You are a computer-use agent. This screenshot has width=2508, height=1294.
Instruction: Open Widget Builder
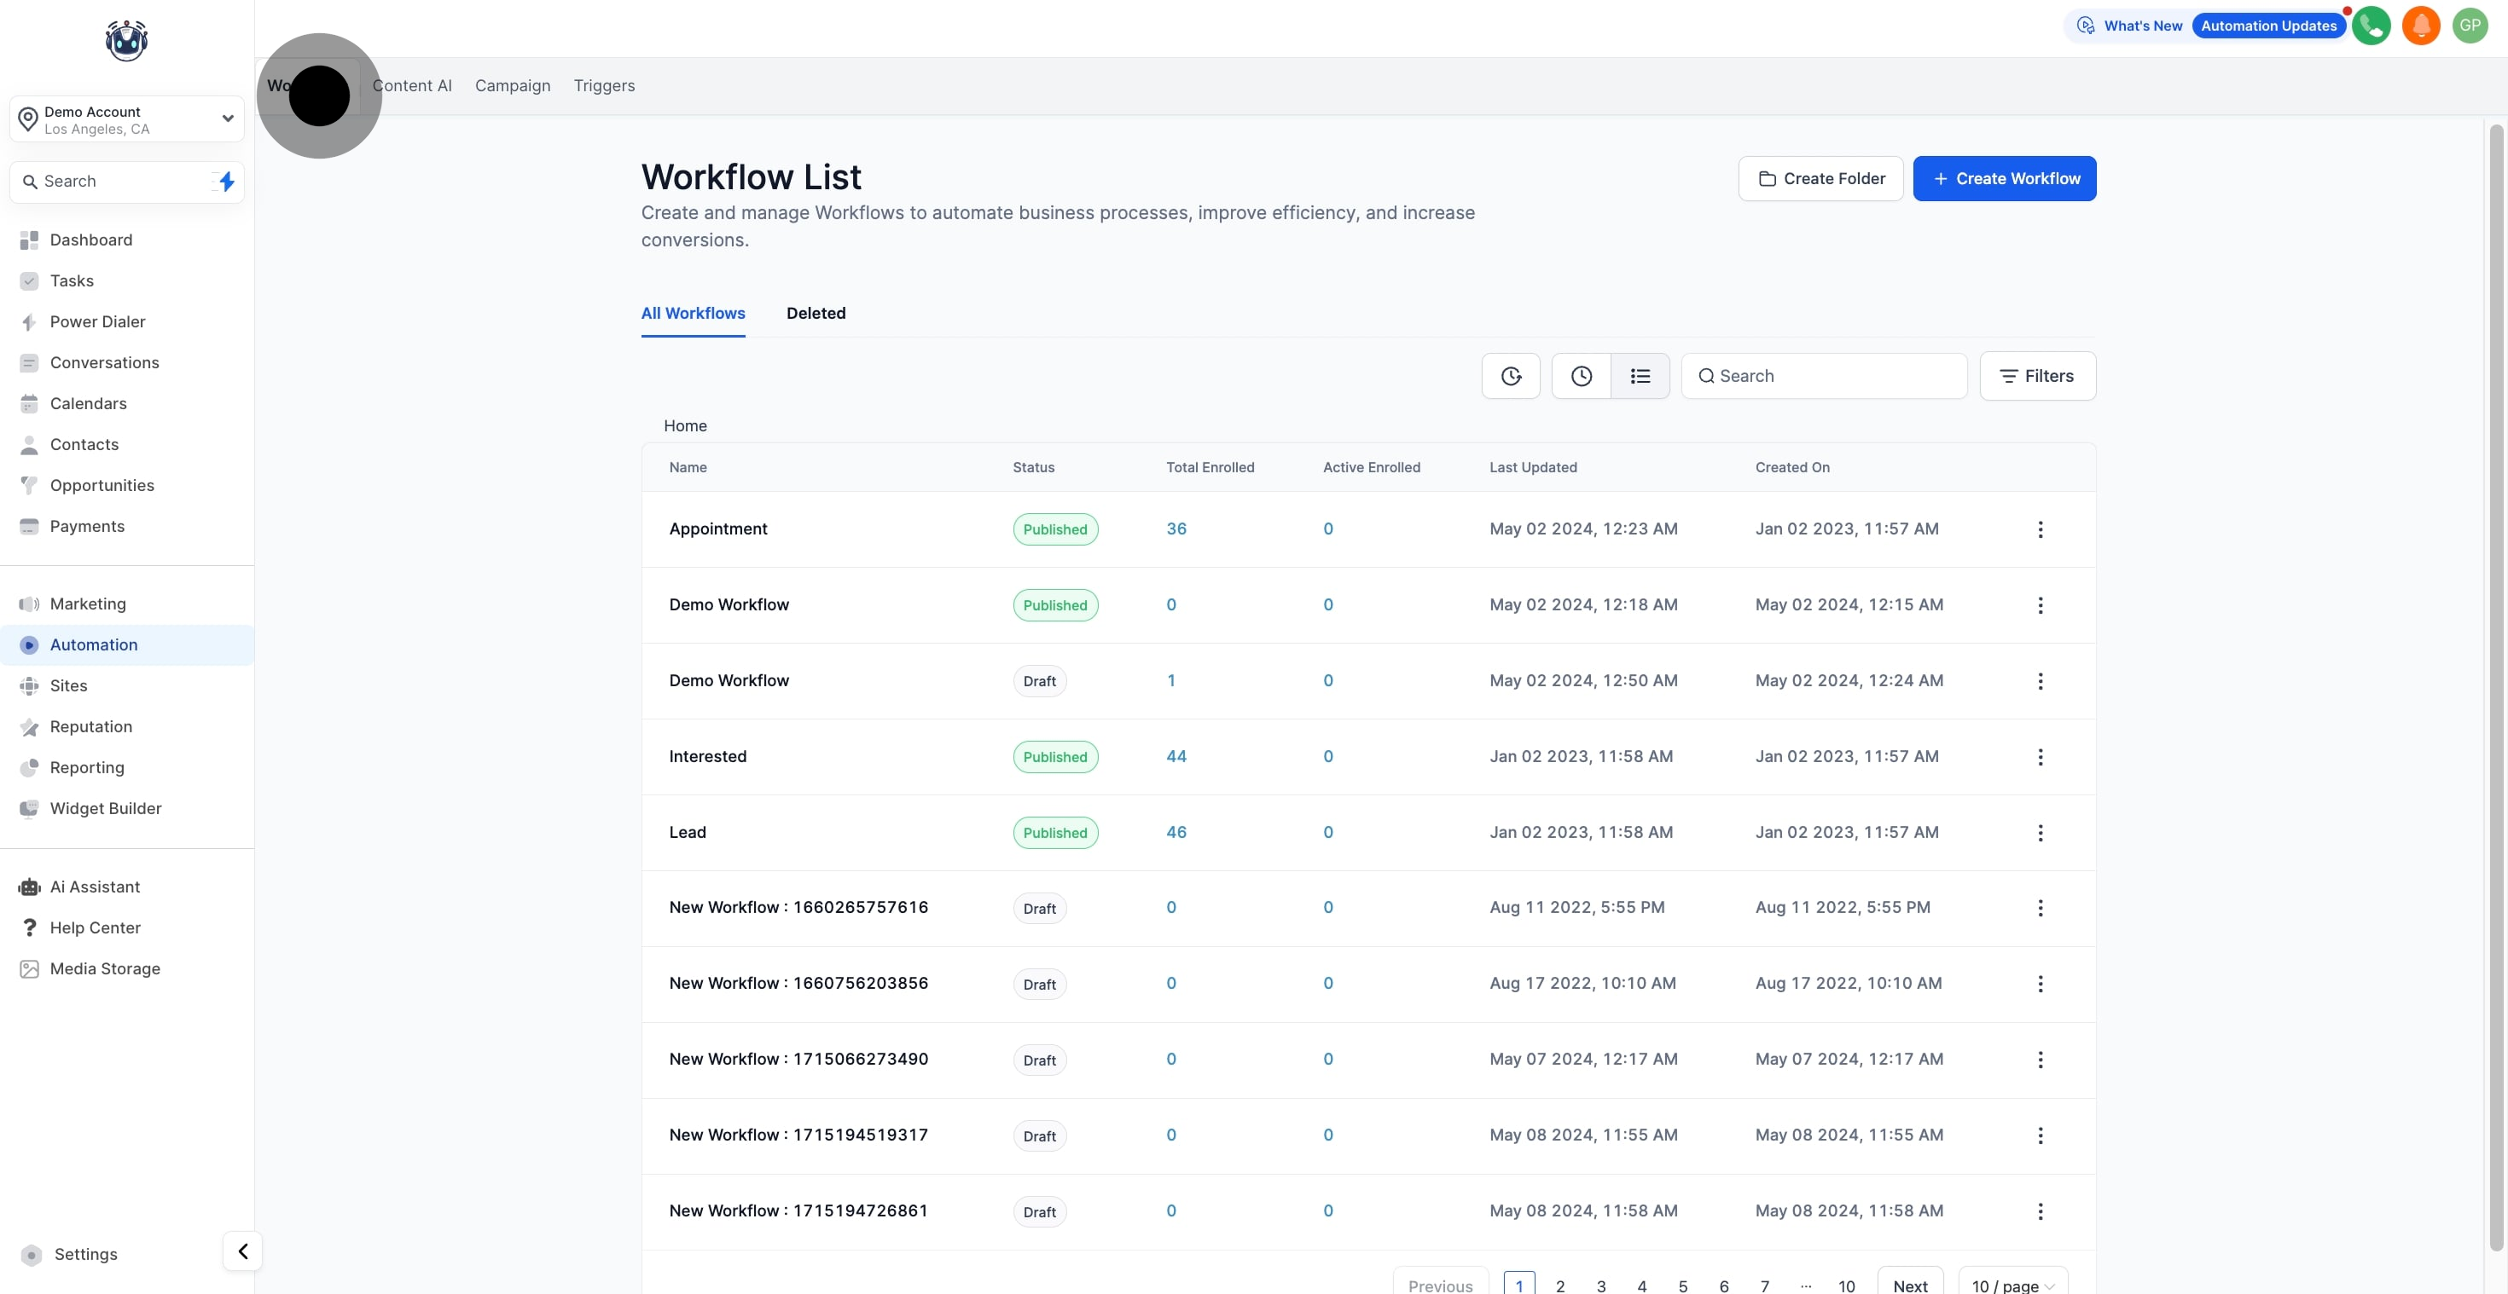(105, 807)
